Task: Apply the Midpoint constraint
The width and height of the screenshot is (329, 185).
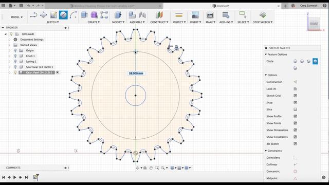Action: tap(295, 178)
